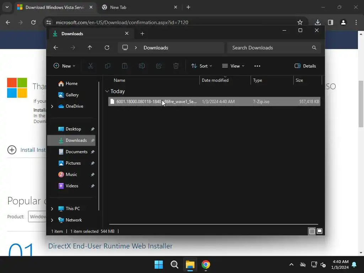Sort by Size column header

pos(307,80)
